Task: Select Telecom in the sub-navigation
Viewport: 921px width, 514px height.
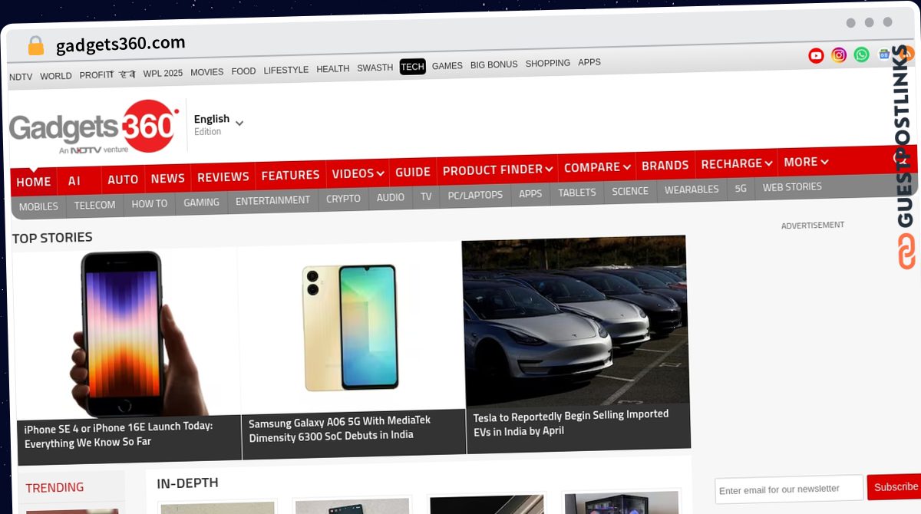Action: point(95,205)
